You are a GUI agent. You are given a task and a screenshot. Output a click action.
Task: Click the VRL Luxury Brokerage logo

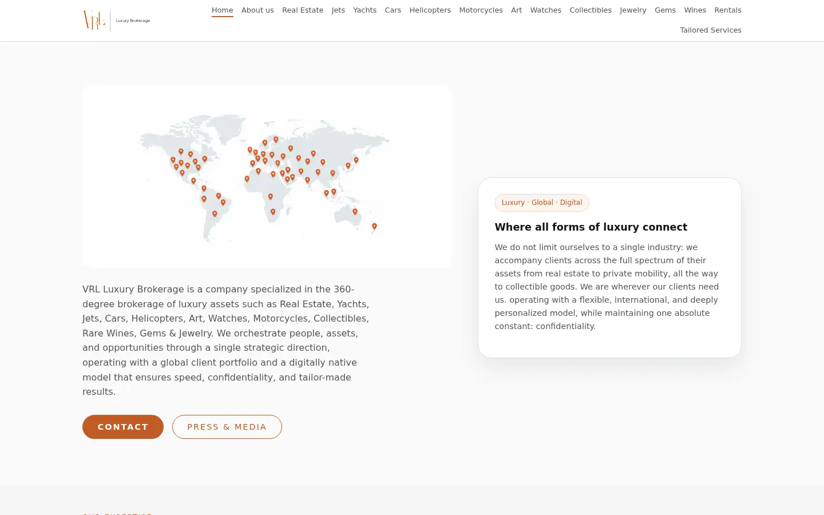tap(117, 21)
